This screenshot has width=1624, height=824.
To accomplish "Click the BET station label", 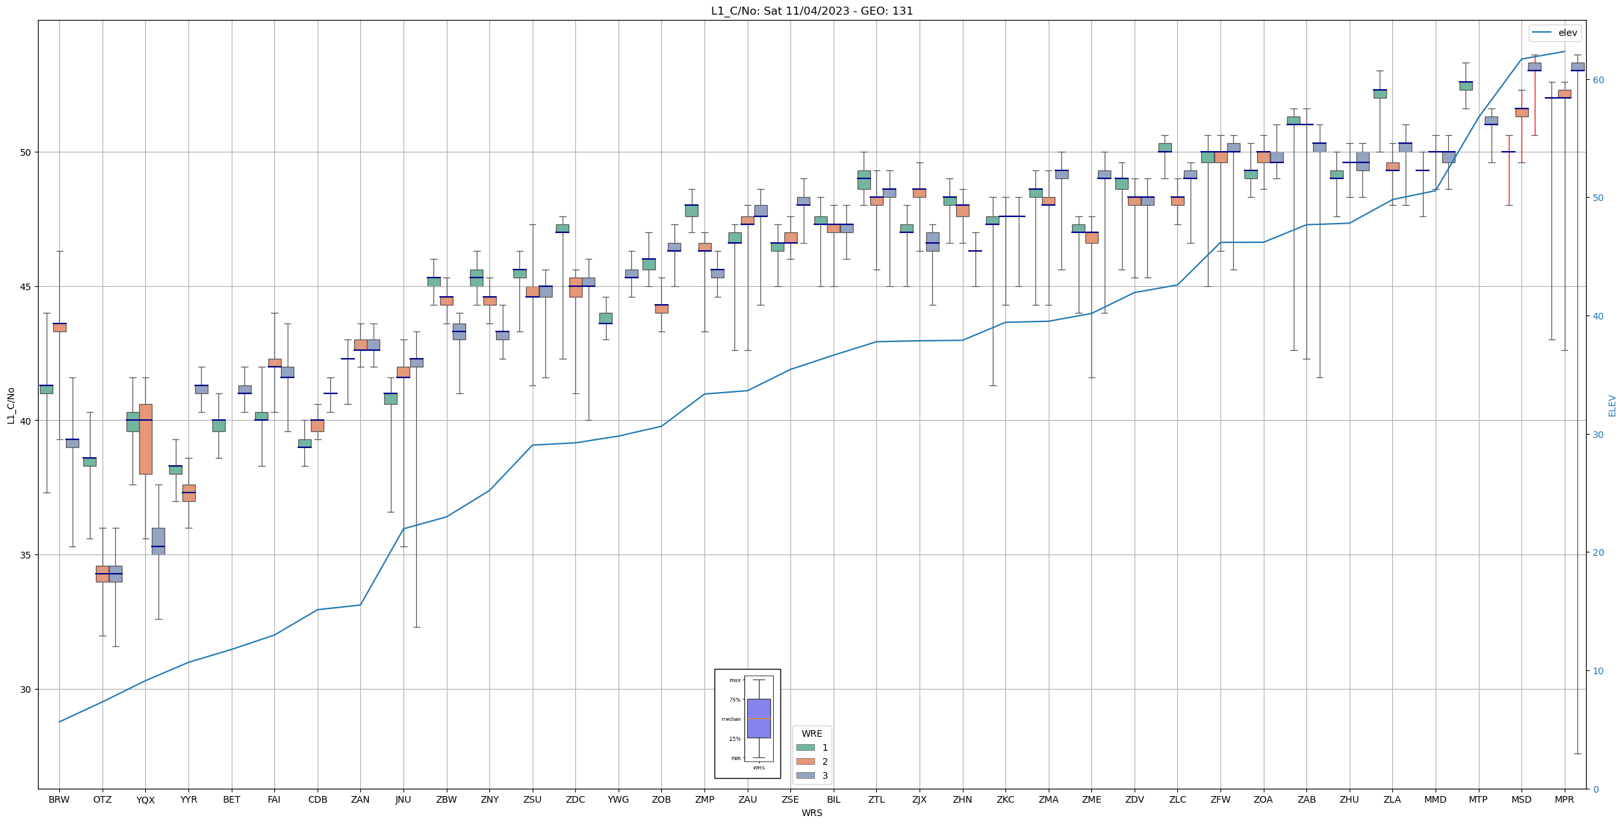I will [x=232, y=799].
